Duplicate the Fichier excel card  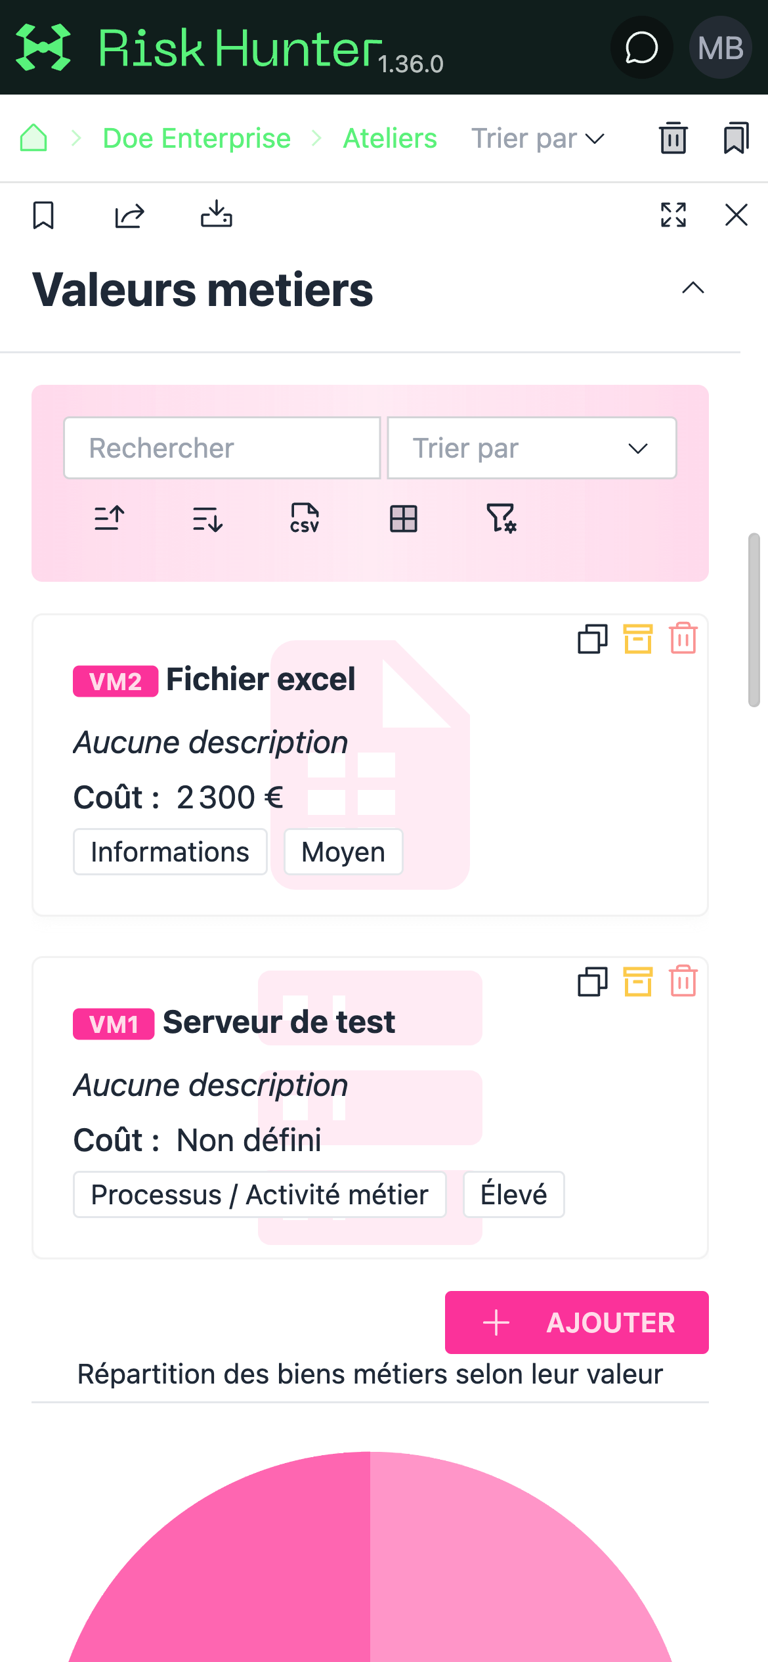[x=593, y=639]
